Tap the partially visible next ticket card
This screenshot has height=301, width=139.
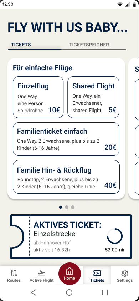pyautogui.click(x=134, y=128)
